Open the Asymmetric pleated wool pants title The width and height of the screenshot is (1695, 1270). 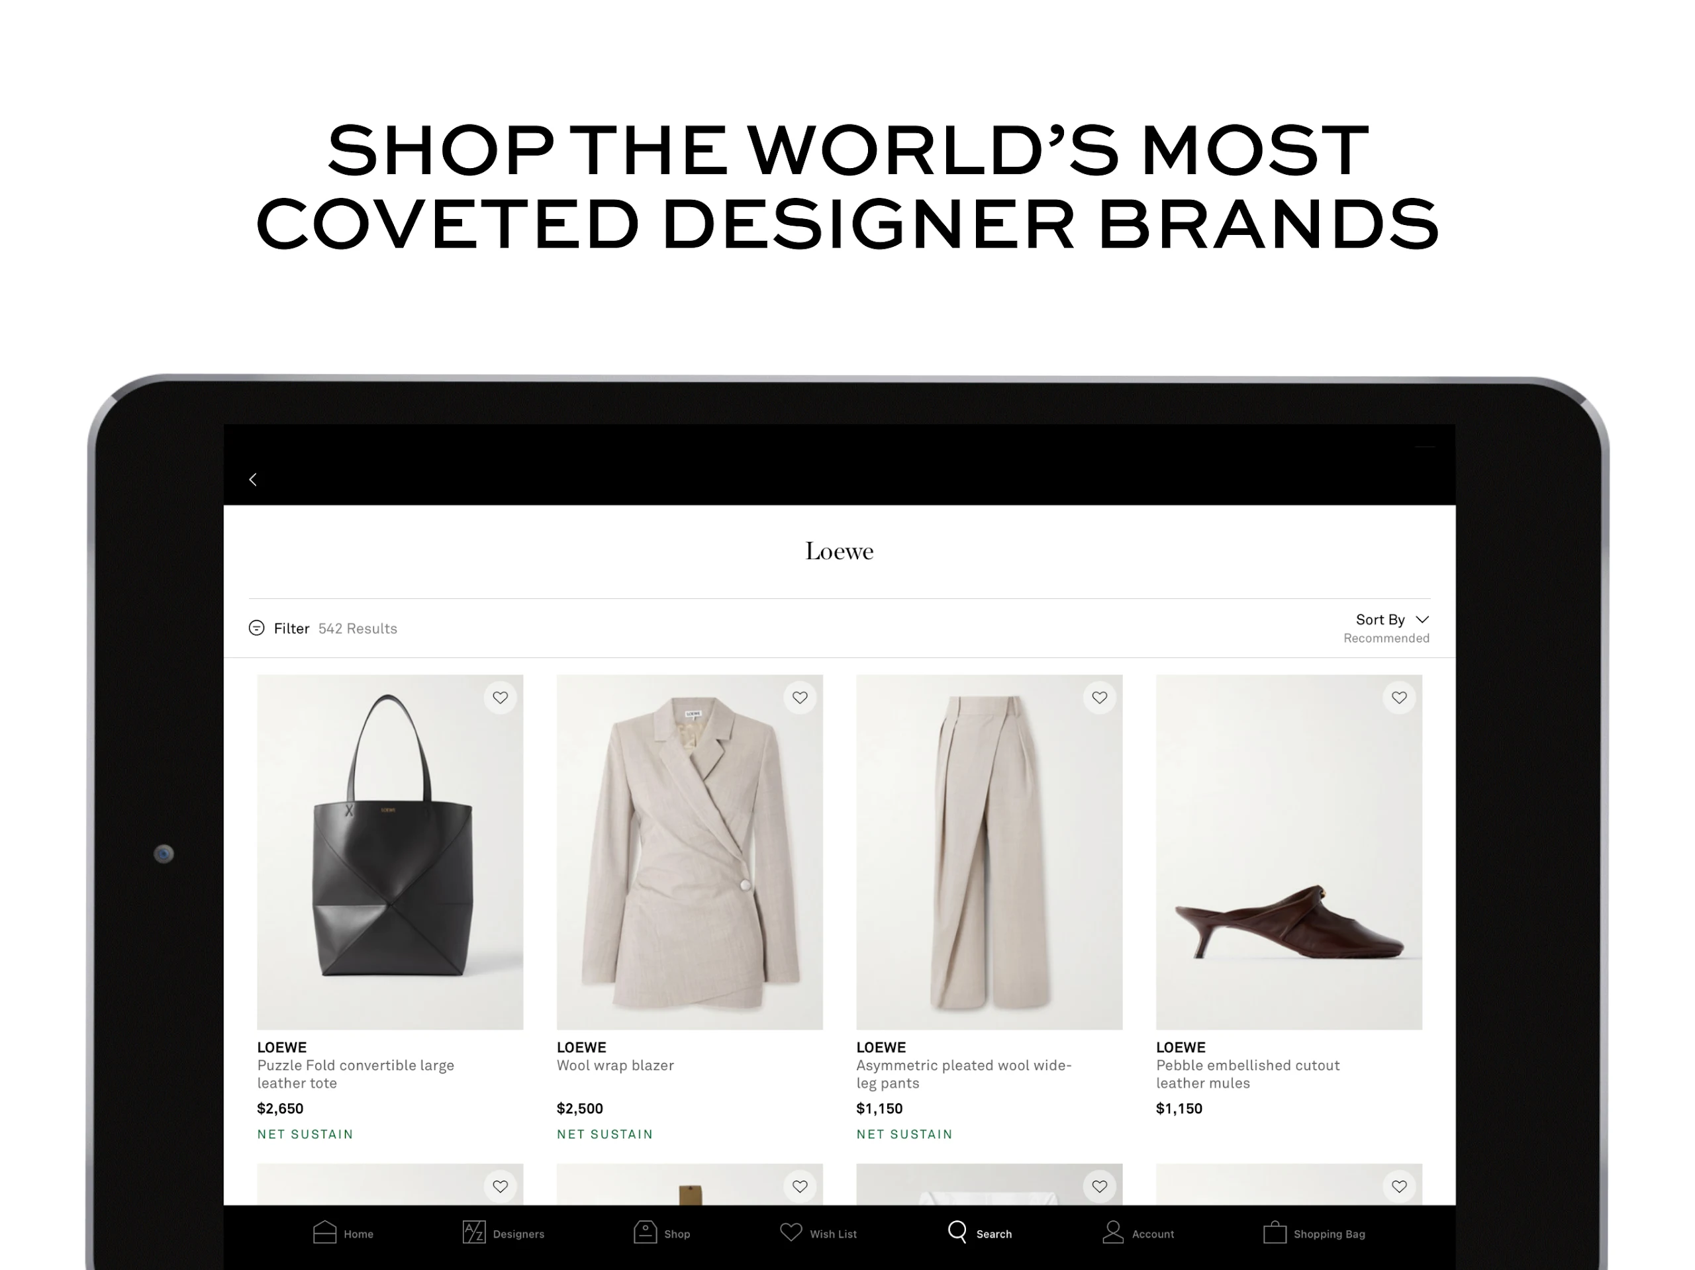964,1074
